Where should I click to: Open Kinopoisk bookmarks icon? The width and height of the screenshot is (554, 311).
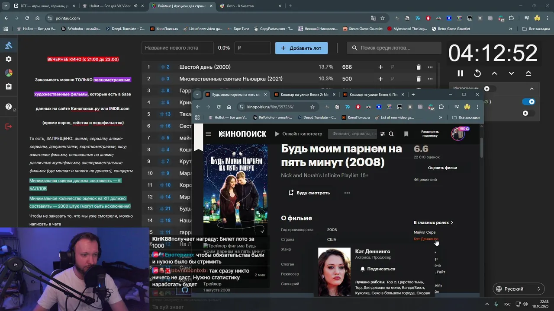[x=406, y=134]
